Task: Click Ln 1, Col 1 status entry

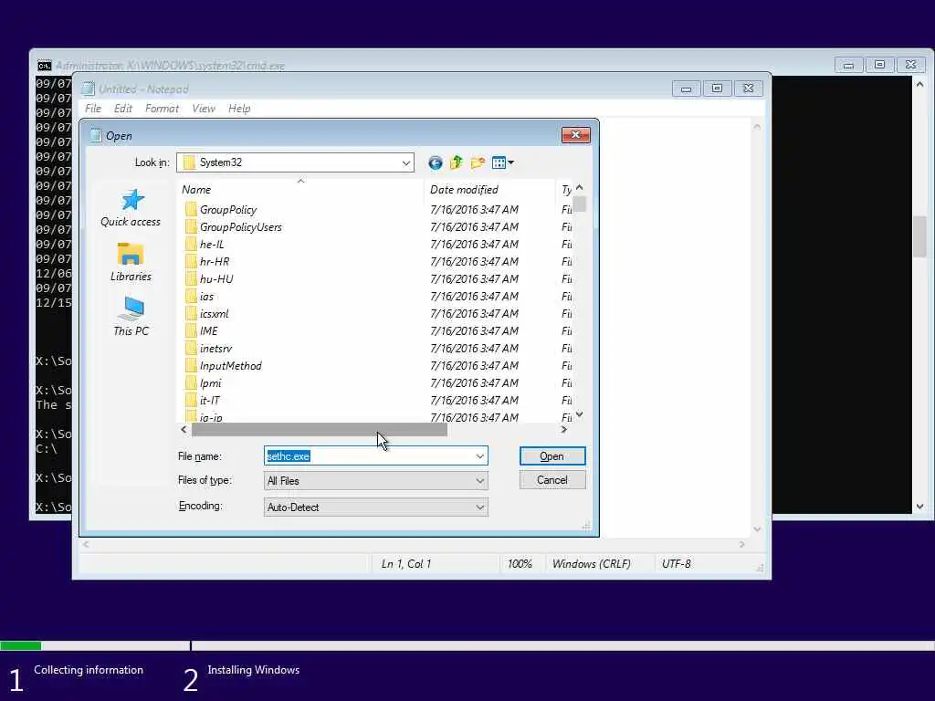Action: click(406, 564)
